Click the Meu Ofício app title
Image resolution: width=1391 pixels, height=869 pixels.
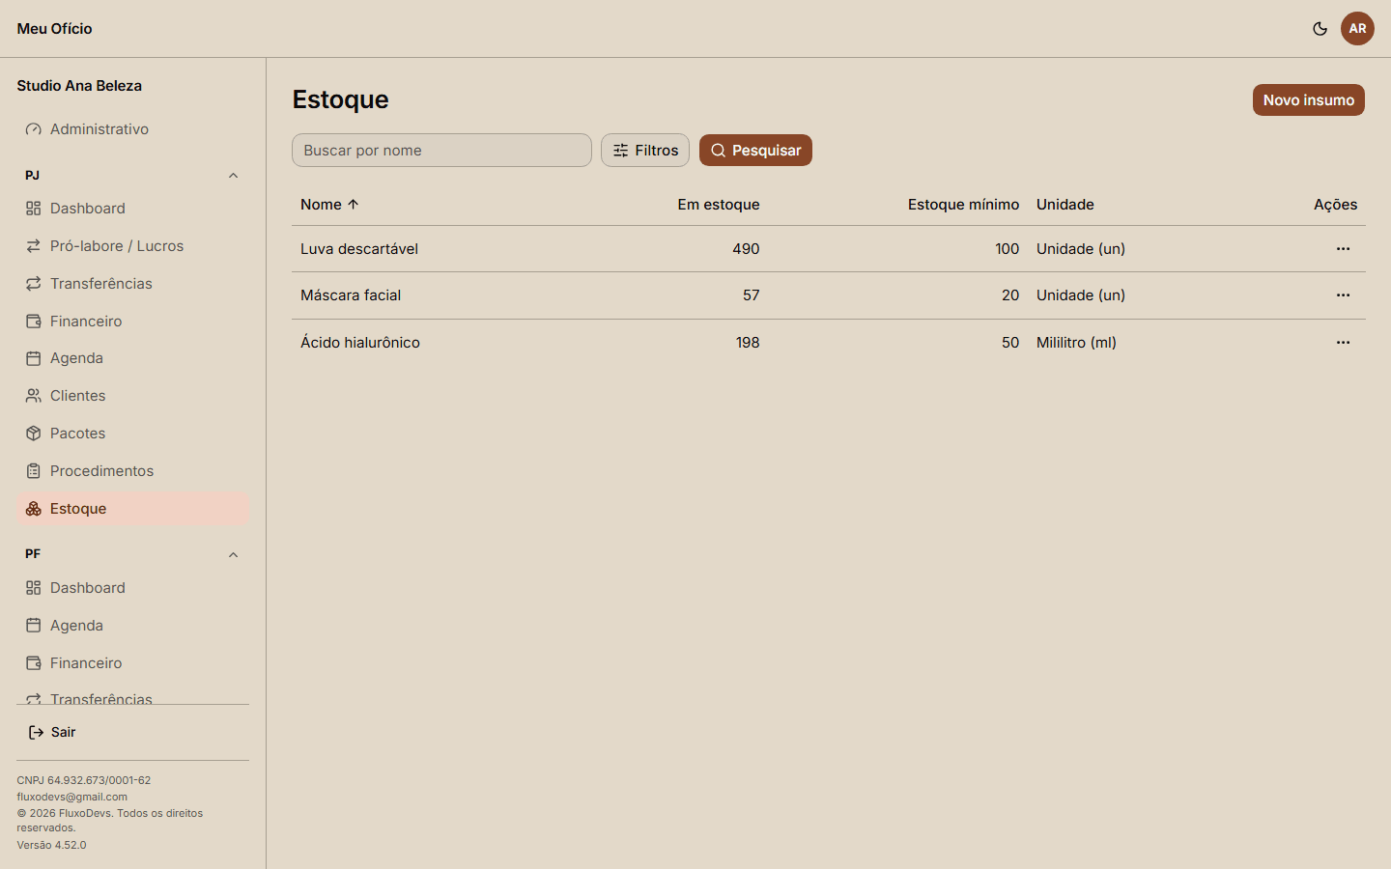click(x=55, y=29)
